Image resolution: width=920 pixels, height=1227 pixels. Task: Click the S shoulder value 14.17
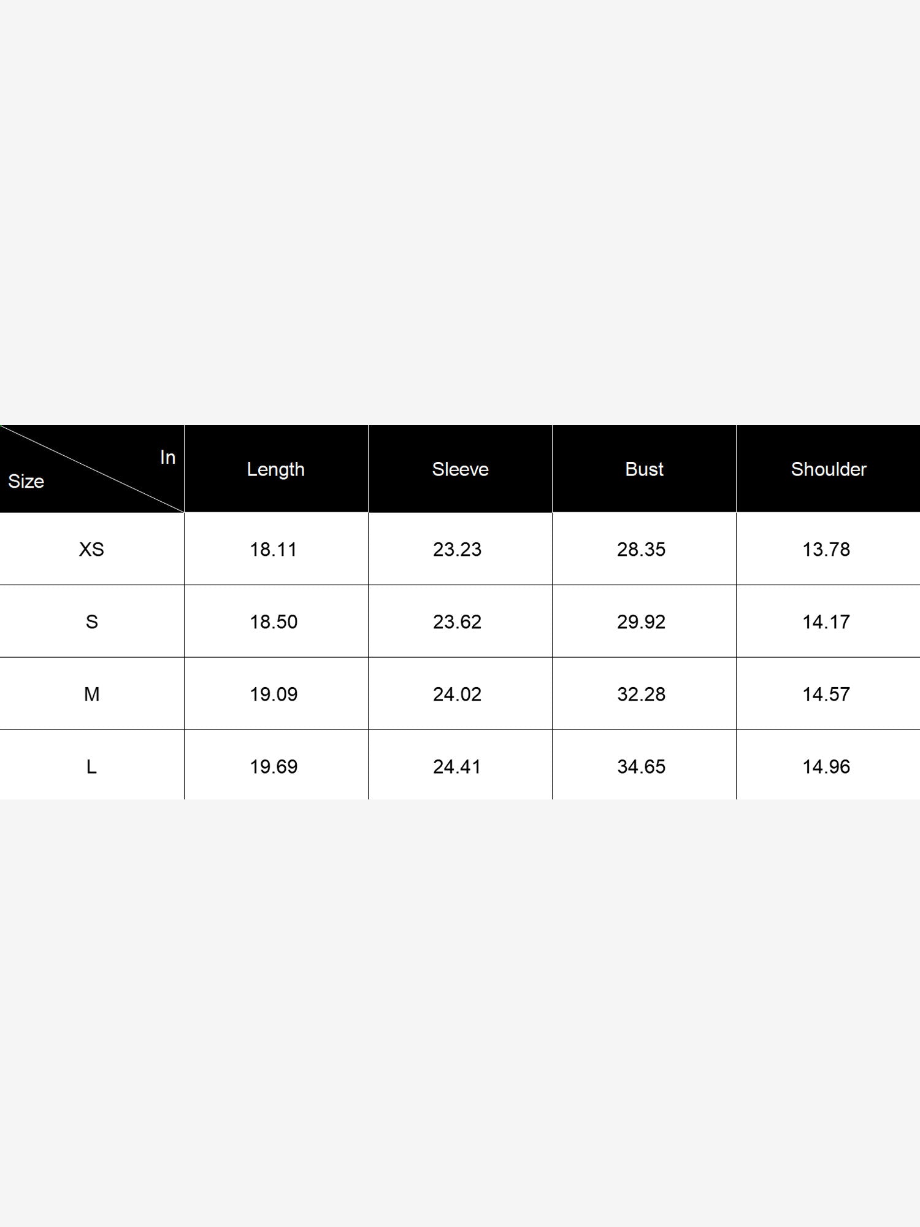tap(826, 621)
